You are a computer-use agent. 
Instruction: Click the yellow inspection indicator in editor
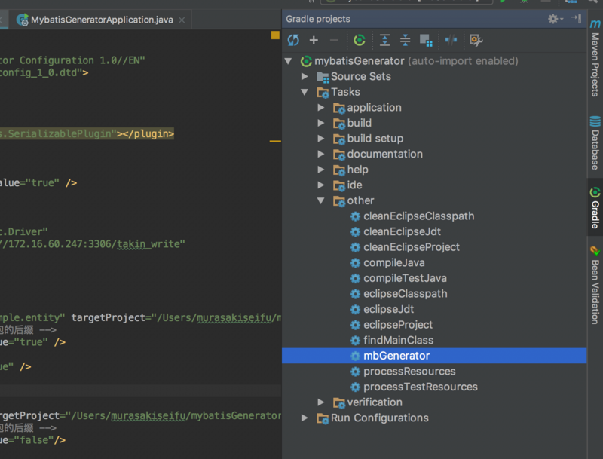coord(275,35)
